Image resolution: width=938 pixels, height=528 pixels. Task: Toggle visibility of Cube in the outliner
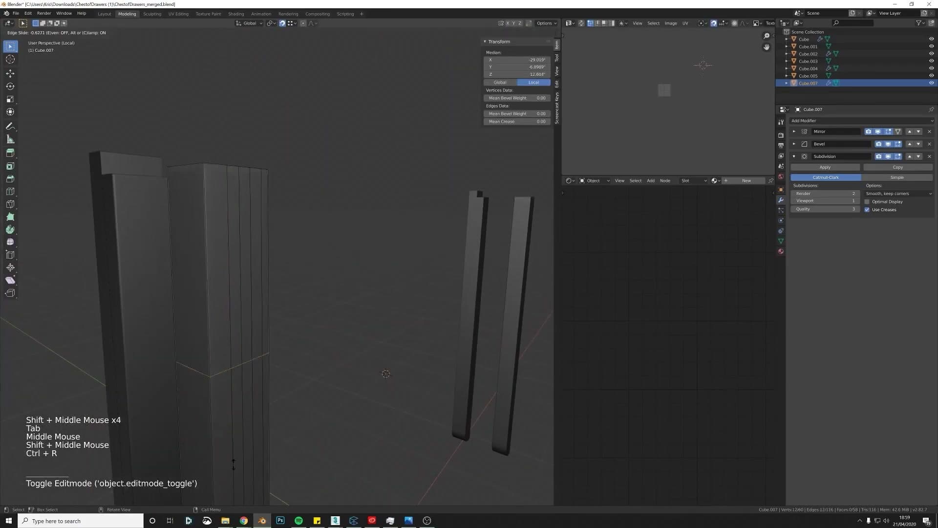point(931,39)
